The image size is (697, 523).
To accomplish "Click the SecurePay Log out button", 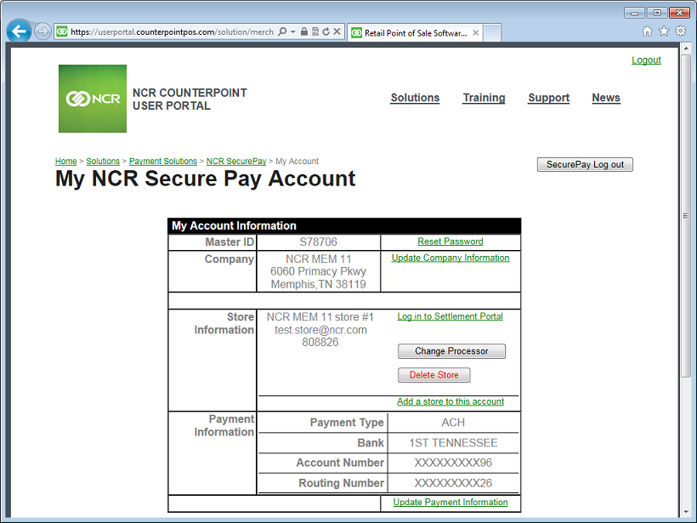I will point(585,164).
